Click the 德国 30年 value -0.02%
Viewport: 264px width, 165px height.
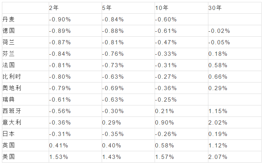click(219, 31)
